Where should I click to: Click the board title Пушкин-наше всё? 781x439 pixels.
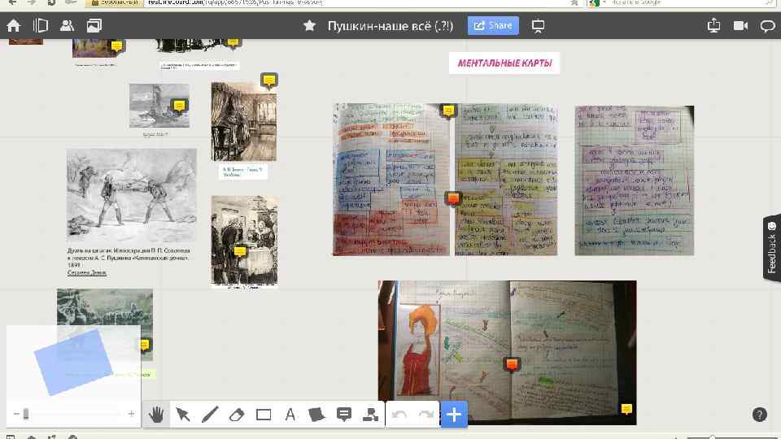coord(390,25)
